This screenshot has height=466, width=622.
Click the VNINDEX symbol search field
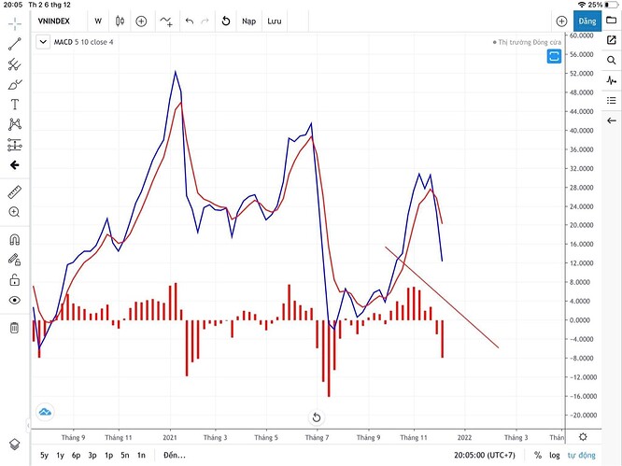(x=54, y=21)
